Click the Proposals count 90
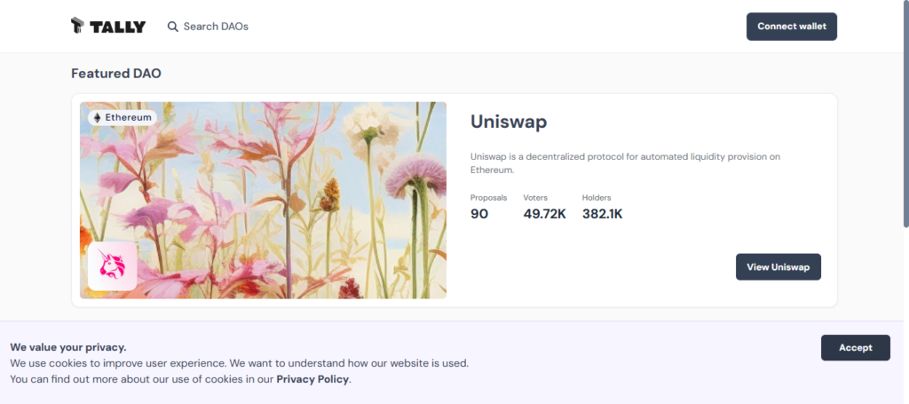This screenshot has height=404, width=909. pos(479,214)
